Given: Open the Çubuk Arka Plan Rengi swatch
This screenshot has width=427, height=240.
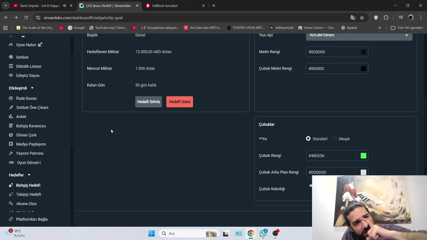Looking at the screenshot, I should pyautogui.click(x=363, y=172).
